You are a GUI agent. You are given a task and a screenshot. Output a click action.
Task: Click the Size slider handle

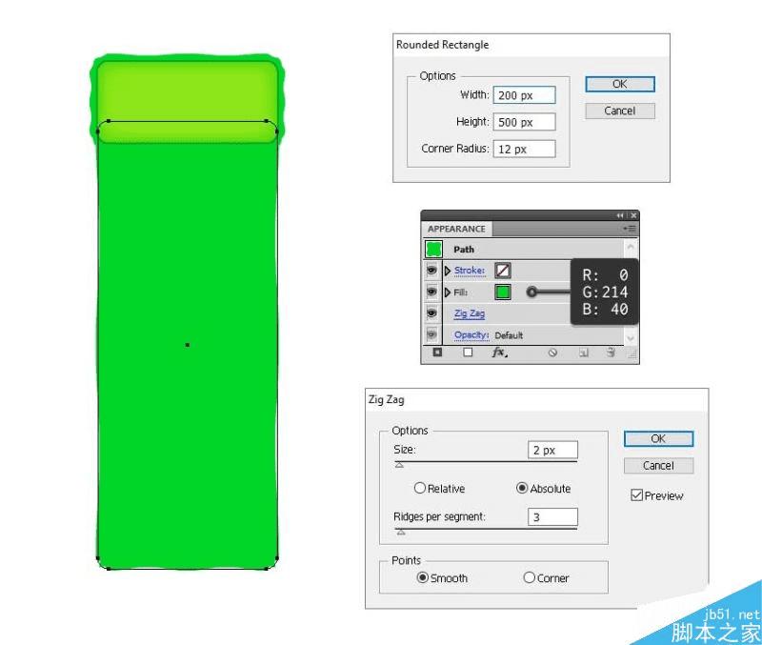click(x=399, y=465)
